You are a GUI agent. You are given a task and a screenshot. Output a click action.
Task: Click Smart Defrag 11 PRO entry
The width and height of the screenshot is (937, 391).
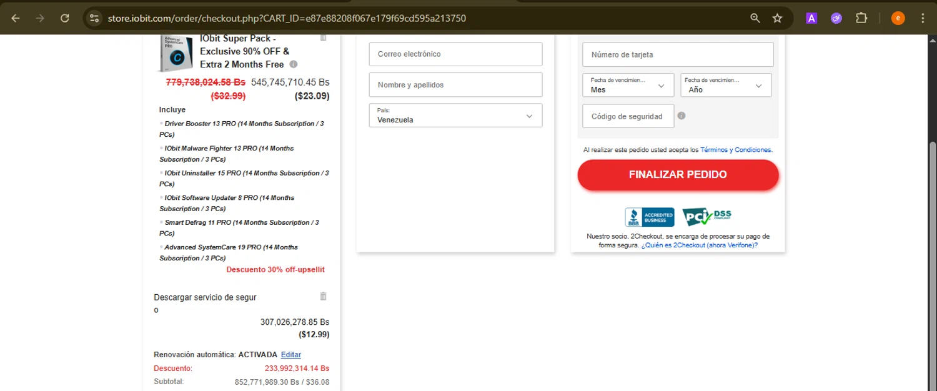239,227
